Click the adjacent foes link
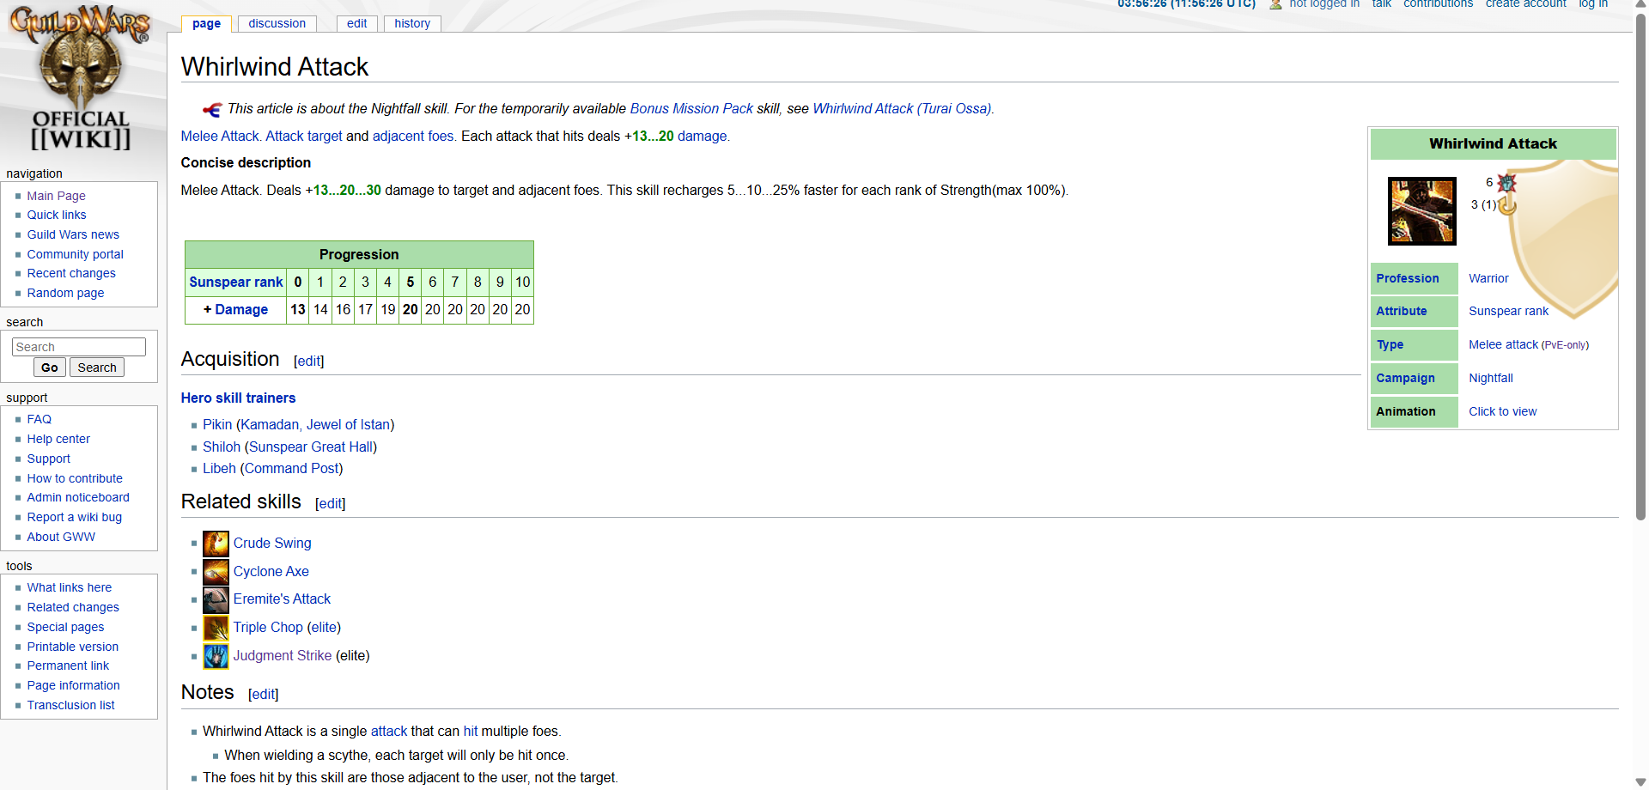 click(413, 137)
